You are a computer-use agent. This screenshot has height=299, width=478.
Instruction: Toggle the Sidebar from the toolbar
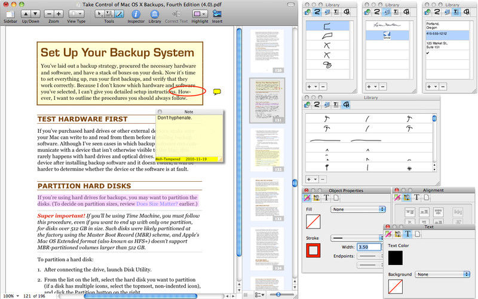coord(10,14)
